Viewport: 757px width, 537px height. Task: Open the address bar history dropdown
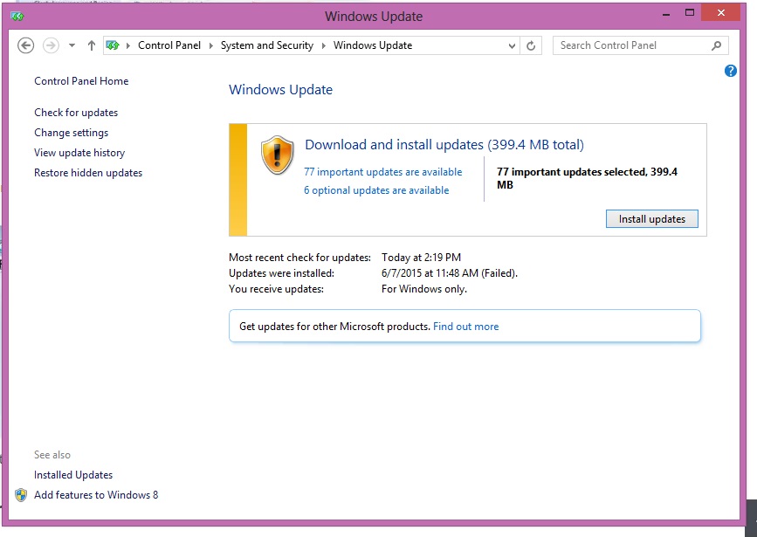point(512,45)
